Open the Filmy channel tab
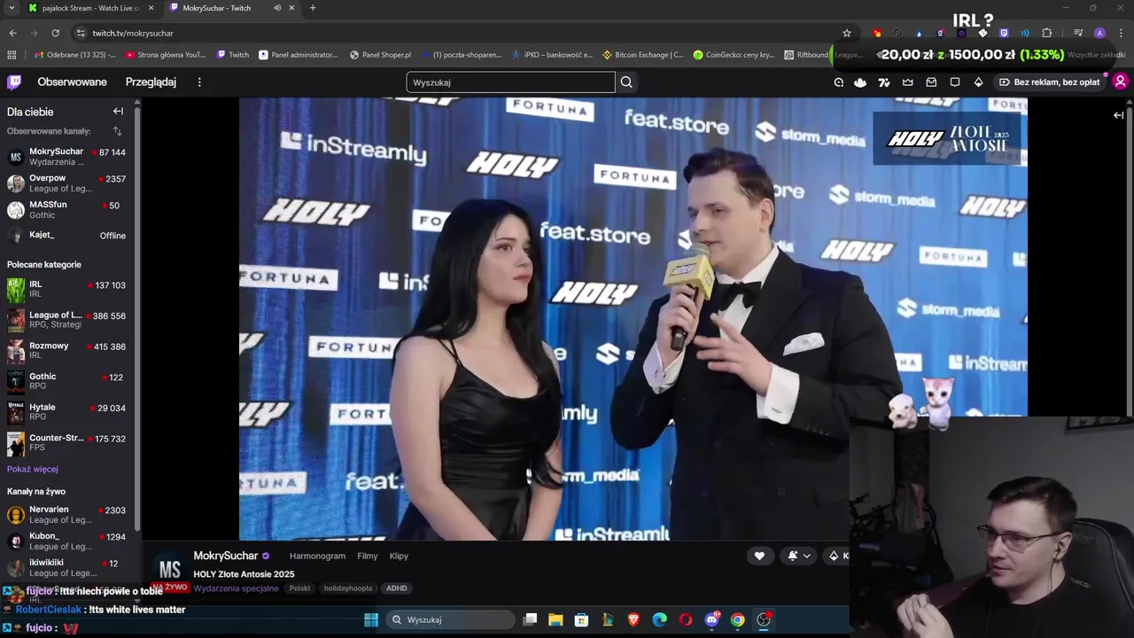 [x=368, y=556]
